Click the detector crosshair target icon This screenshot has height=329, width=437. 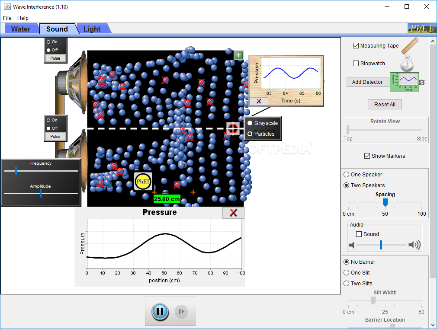tap(233, 128)
